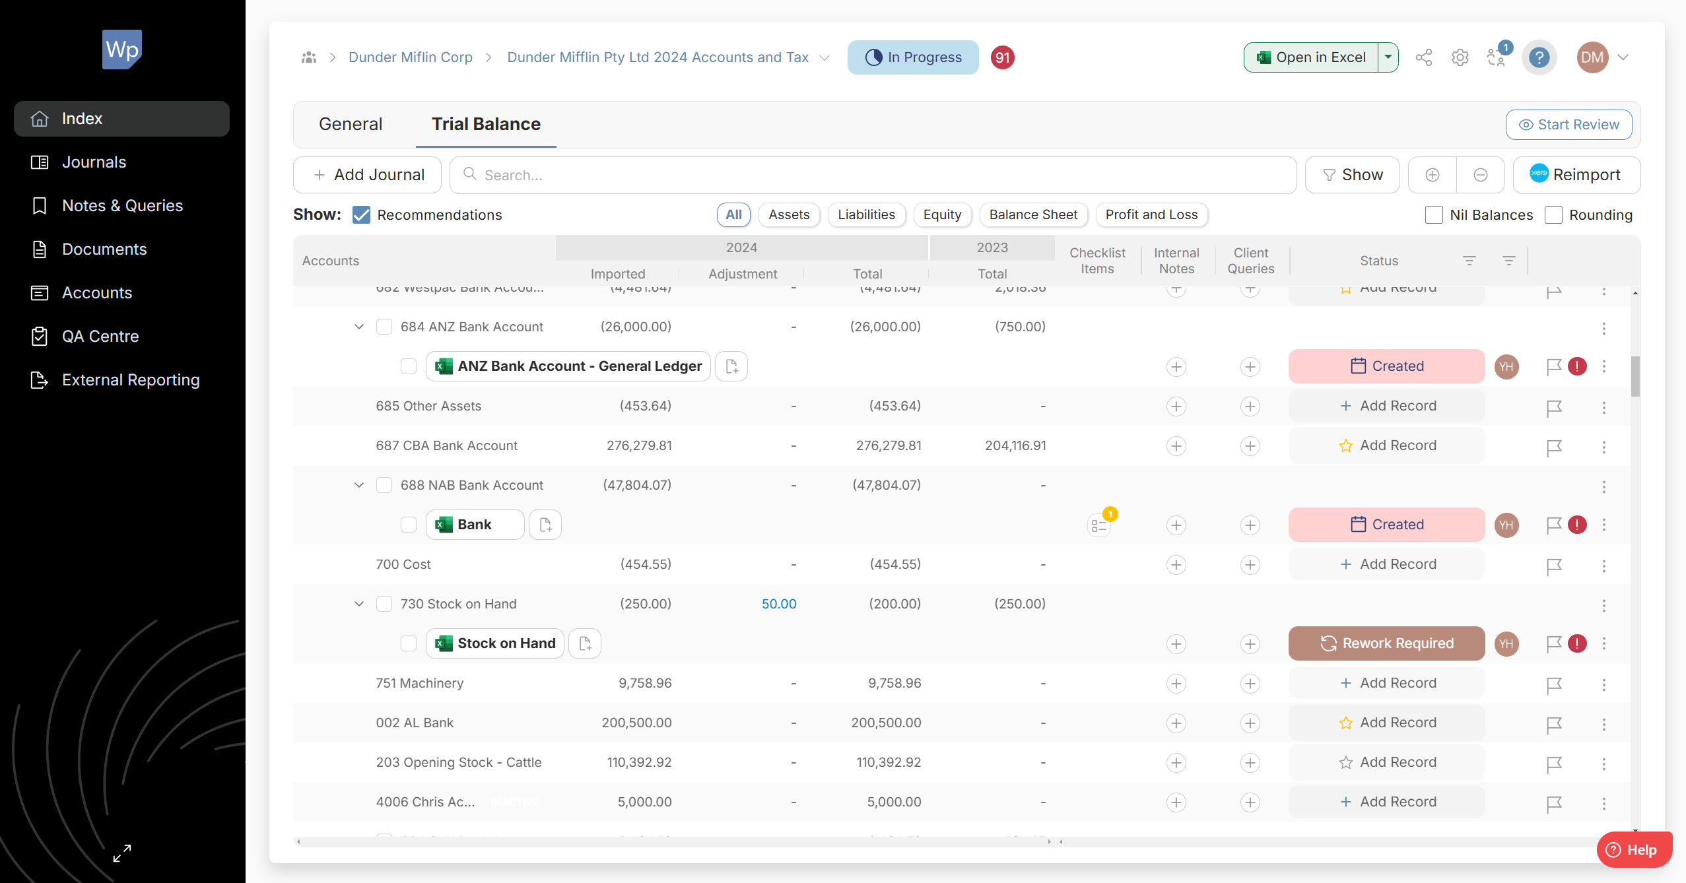1686x883 pixels.
Task: Open binder name dropdown chevron
Action: pos(825,58)
